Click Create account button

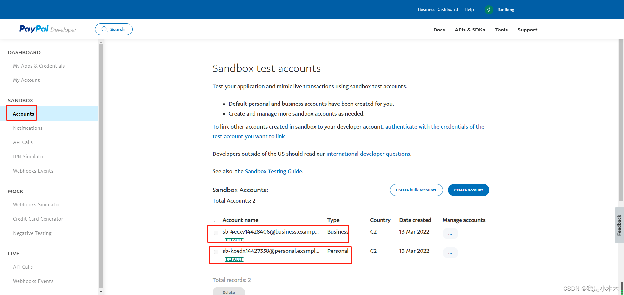click(x=469, y=190)
